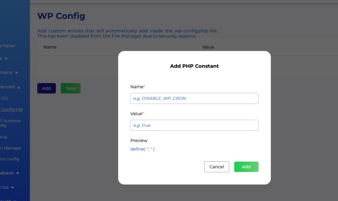Click the dark blue Add button below table
The height and width of the screenshot is (201, 338).
pyautogui.click(x=47, y=88)
